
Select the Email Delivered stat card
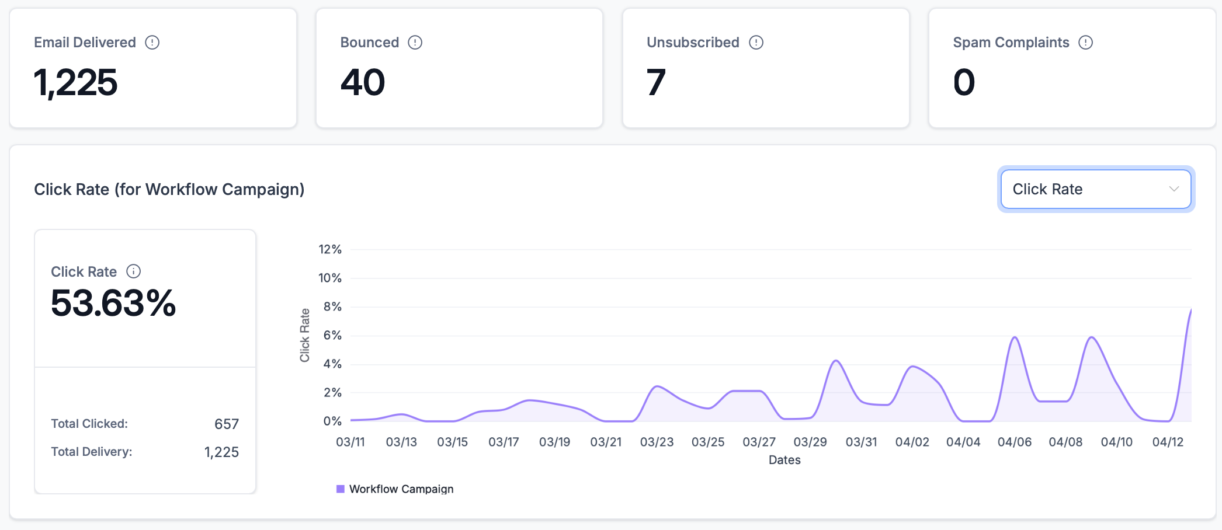(x=153, y=67)
